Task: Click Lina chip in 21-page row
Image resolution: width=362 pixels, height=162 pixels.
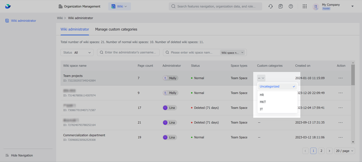Action: [170, 122]
